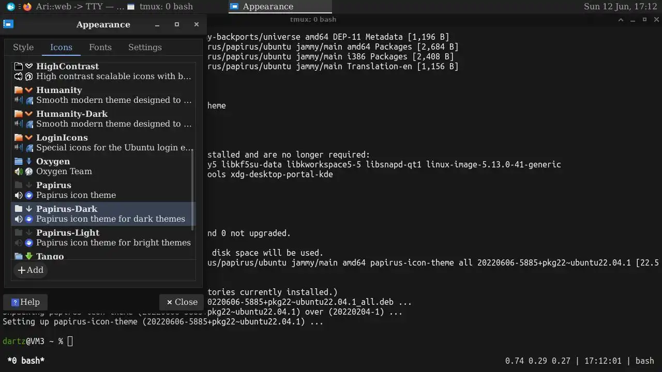Viewport: 662px width, 372px height.
Task: Click the Humanity-Dark folder preview icon
Action: [x=19, y=114]
